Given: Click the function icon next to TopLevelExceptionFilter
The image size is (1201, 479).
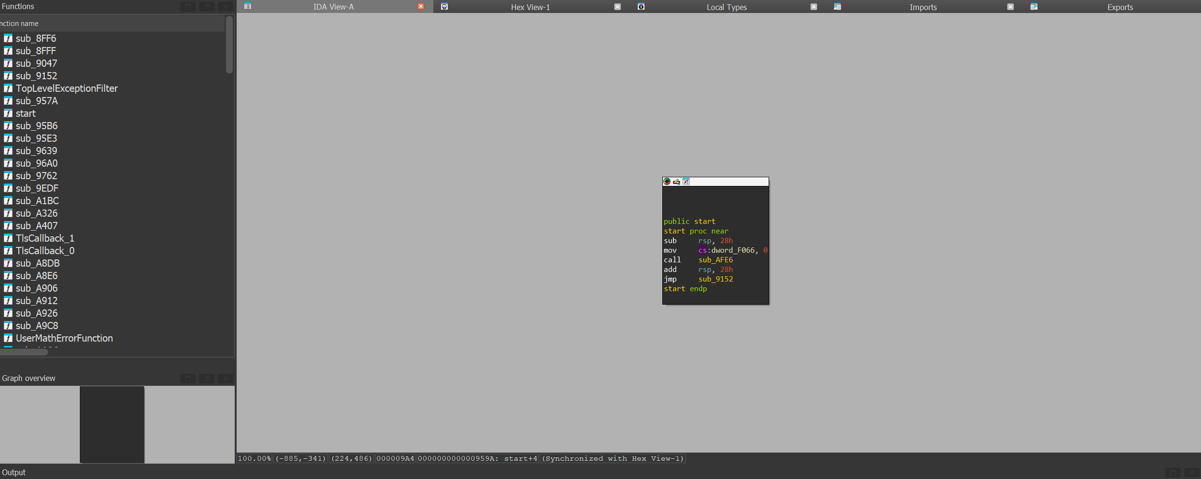Looking at the screenshot, I should click(8, 88).
